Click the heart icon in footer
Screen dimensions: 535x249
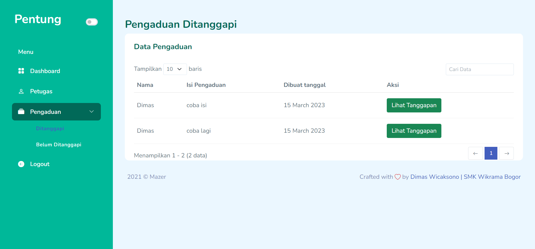click(x=398, y=177)
